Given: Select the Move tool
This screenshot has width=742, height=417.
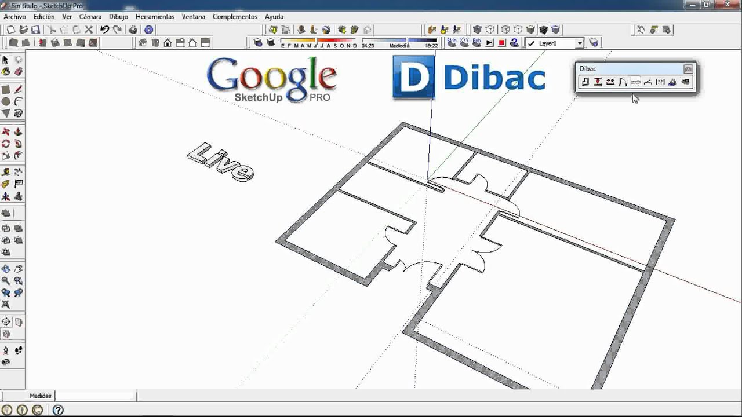Looking at the screenshot, I should click(5, 131).
